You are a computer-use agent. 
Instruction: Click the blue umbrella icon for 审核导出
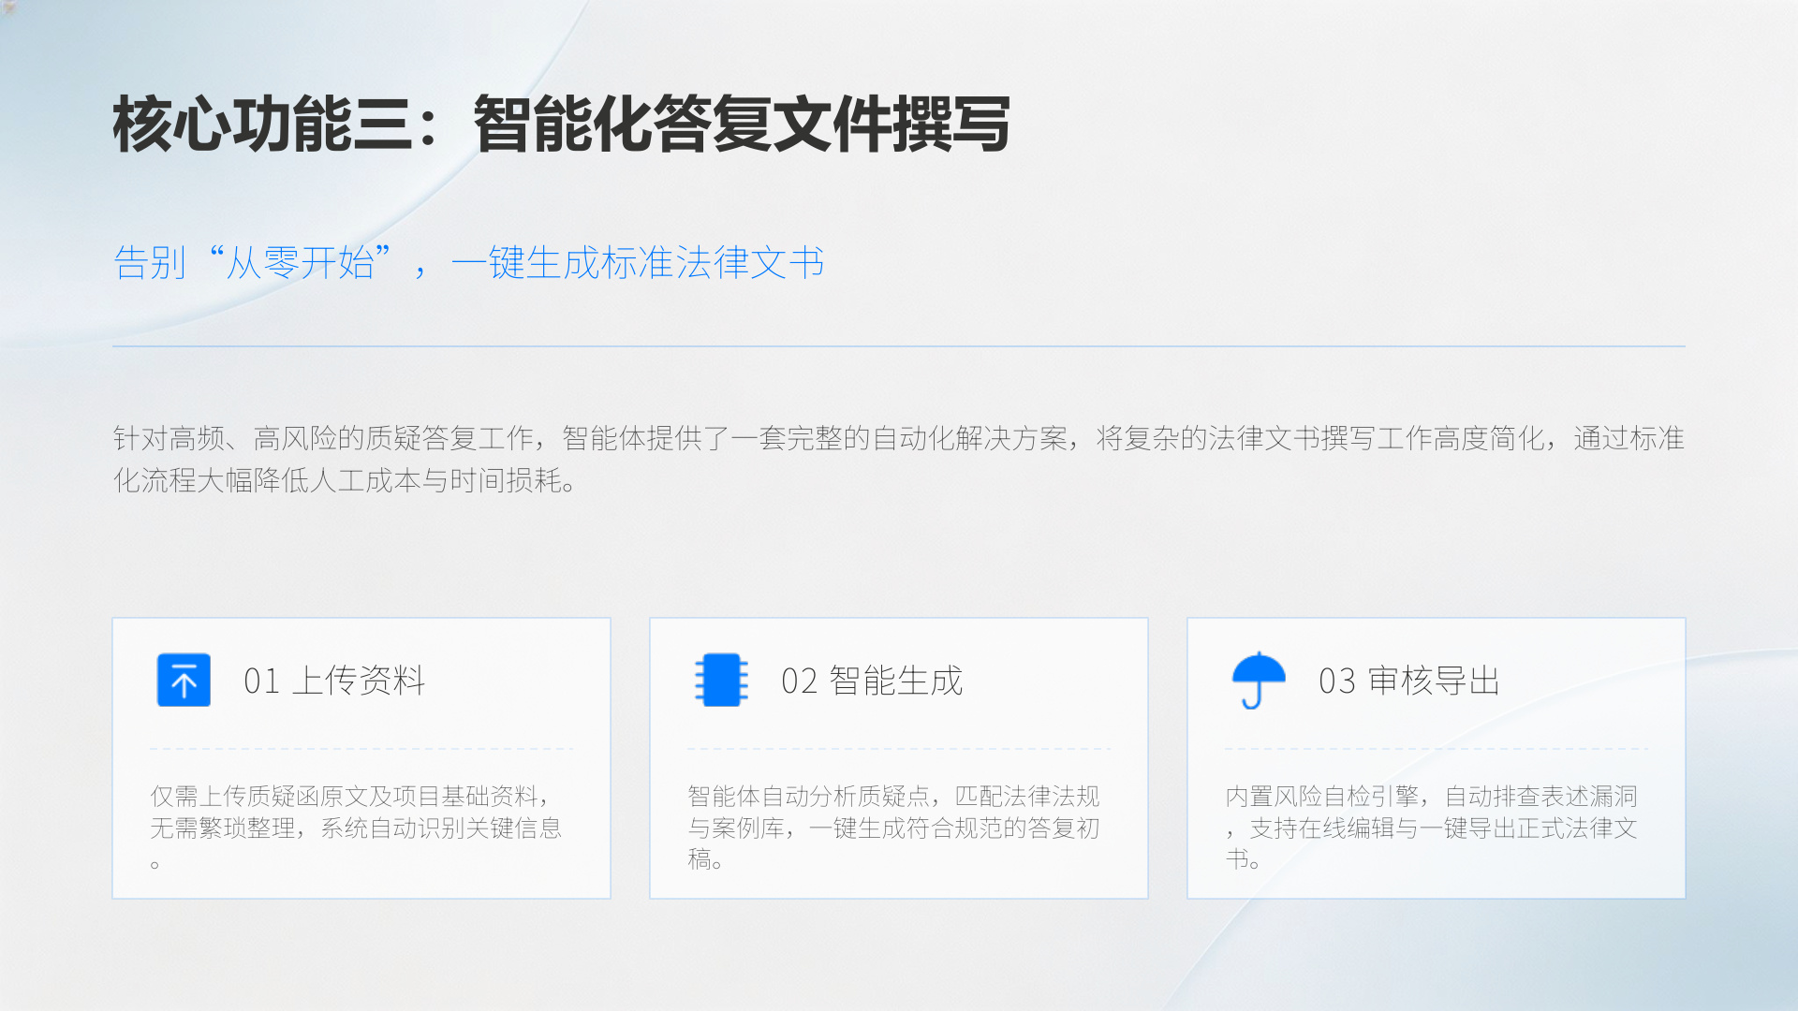pos(1259,680)
